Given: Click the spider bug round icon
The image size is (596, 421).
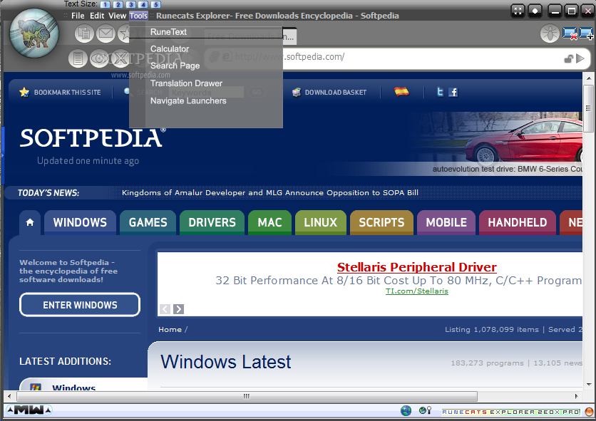Looking at the screenshot, I should [x=550, y=33].
